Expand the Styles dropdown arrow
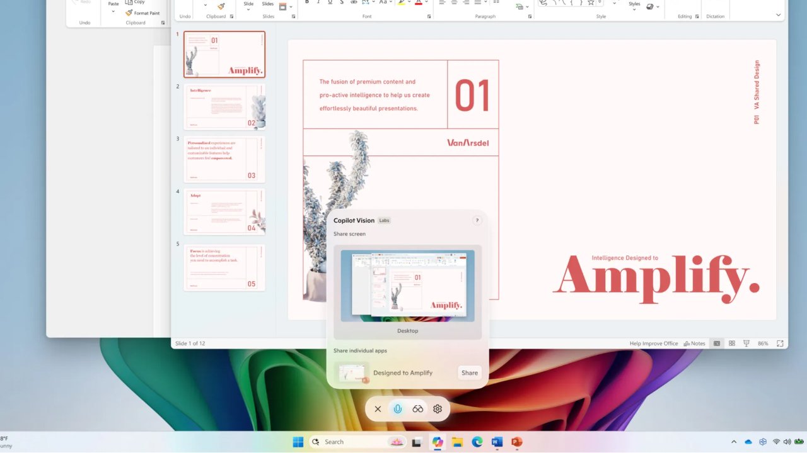 click(x=634, y=11)
